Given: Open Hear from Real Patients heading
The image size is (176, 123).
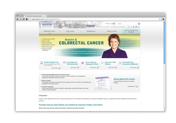Looking at the screenshot, I should (110, 63).
